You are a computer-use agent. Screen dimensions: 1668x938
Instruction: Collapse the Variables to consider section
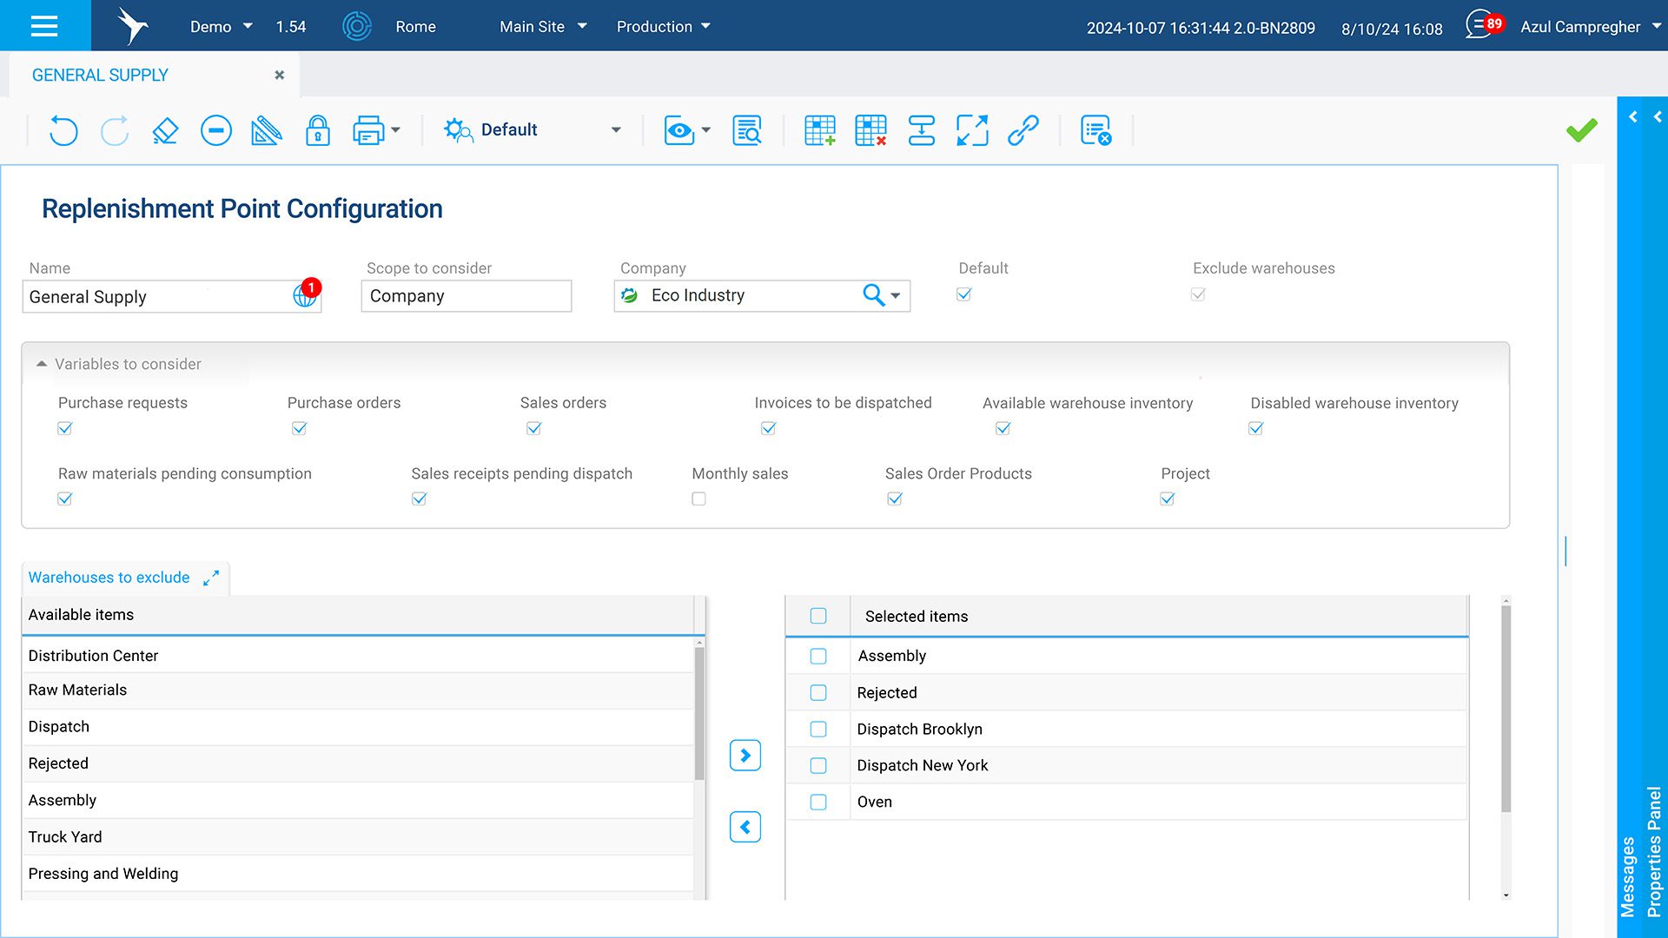[42, 364]
